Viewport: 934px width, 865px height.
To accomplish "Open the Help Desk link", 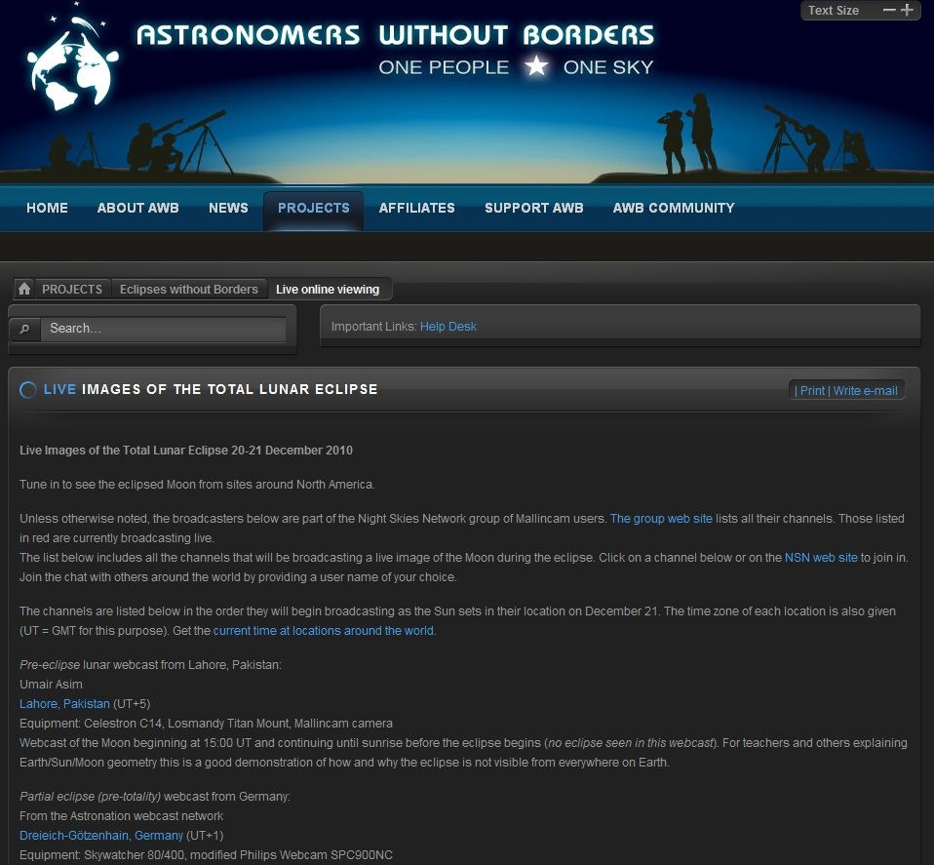I will pyautogui.click(x=448, y=327).
